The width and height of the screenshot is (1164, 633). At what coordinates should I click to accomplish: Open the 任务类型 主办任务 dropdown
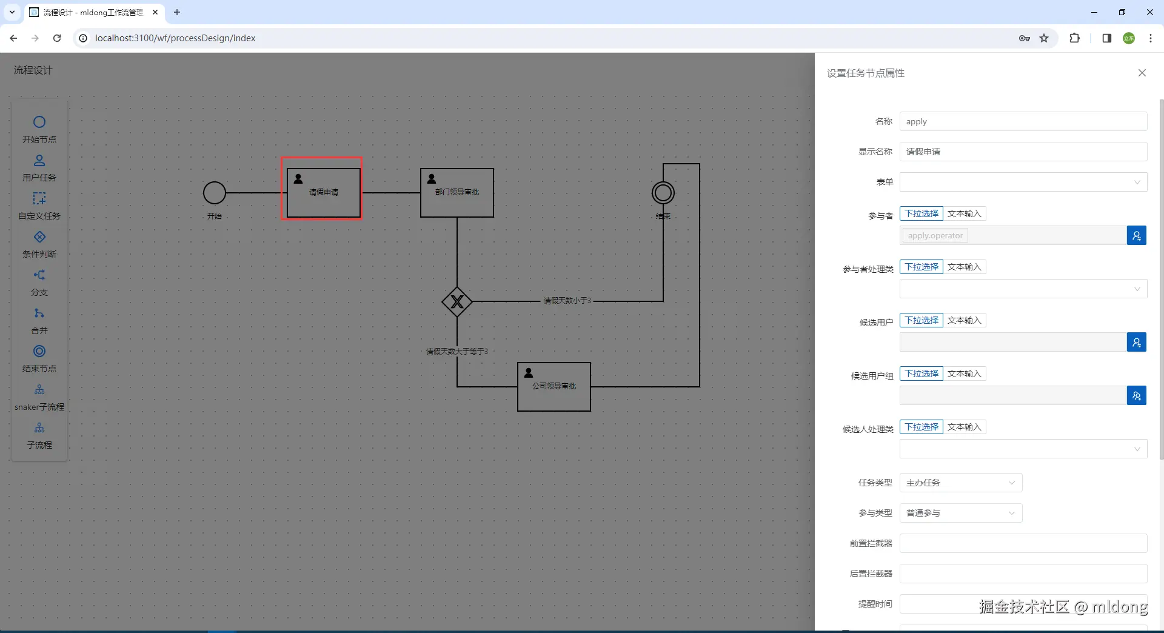click(961, 483)
